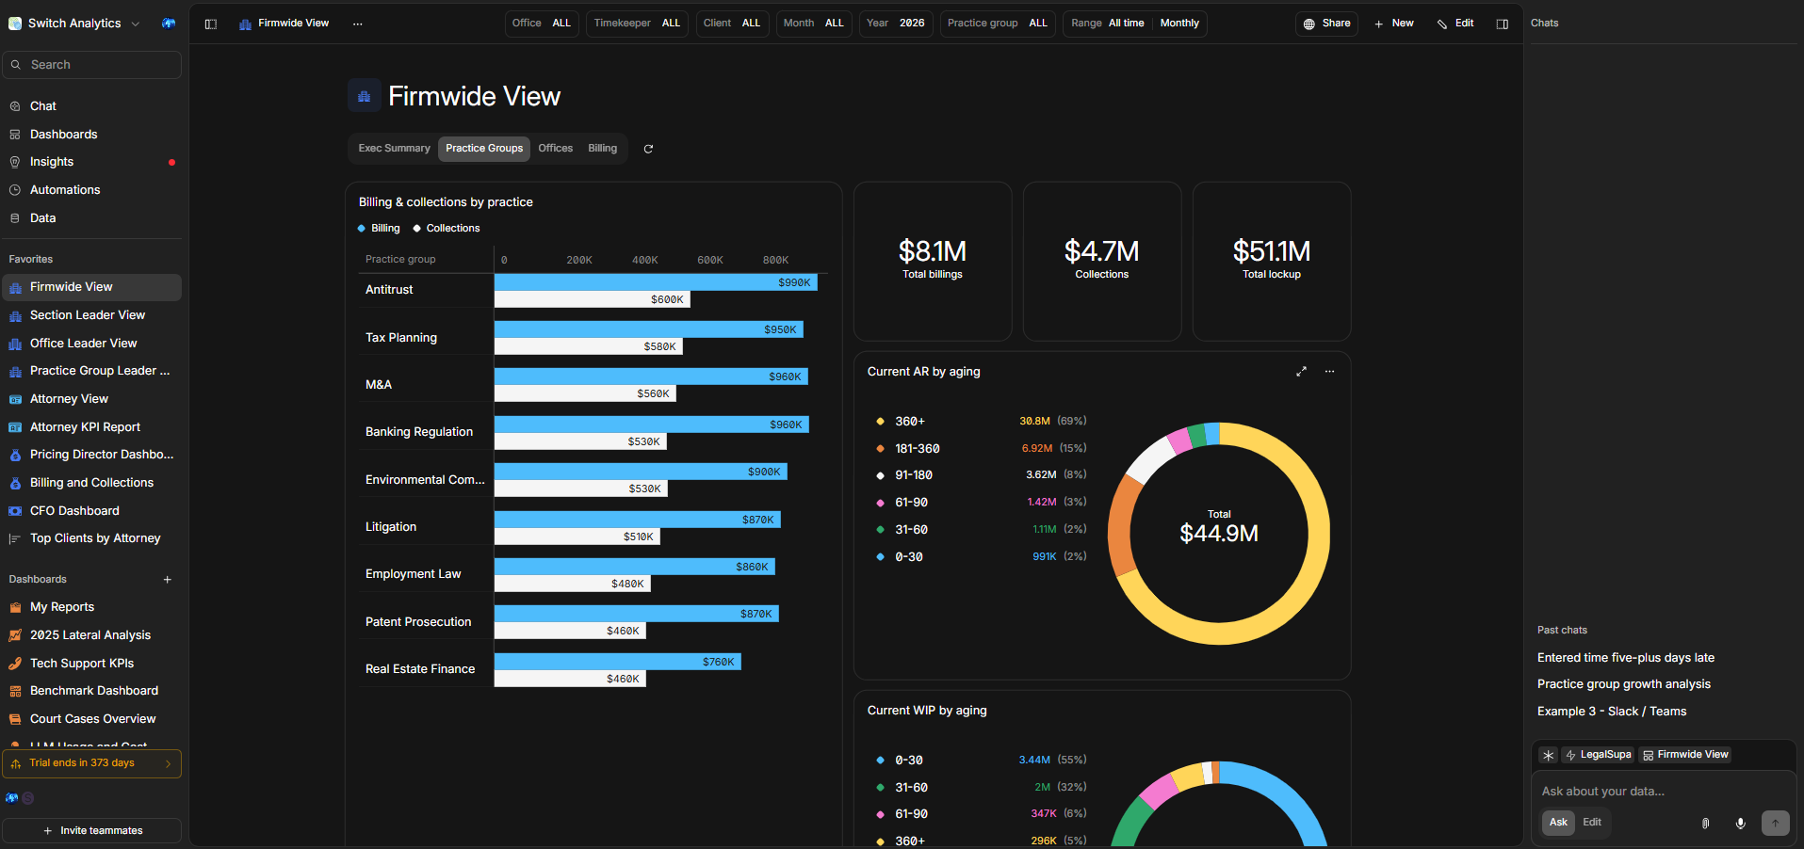The height and width of the screenshot is (849, 1804).
Task: Toggle the right chats panel icon
Action: tap(1502, 24)
